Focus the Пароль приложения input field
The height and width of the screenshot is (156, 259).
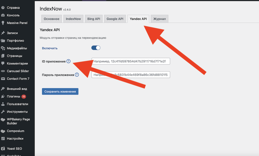(131, 75)
